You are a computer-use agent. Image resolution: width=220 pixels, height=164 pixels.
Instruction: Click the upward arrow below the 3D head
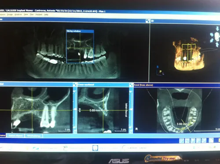[217, 44]
